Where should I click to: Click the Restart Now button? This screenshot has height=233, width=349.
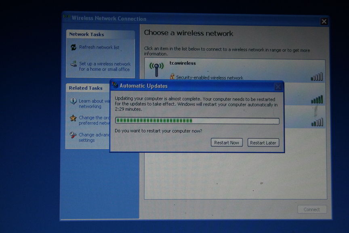227,143
